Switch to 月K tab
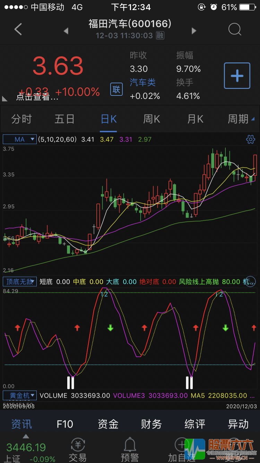The height and width of the screenshot is (463, 260). coord(195,119)
